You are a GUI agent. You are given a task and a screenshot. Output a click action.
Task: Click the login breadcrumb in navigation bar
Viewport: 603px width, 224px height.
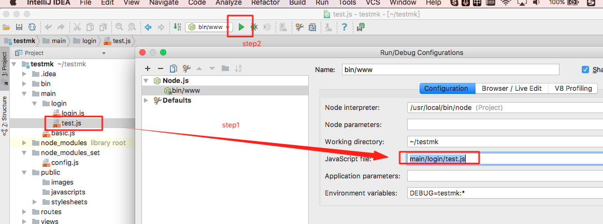point(89,41)
